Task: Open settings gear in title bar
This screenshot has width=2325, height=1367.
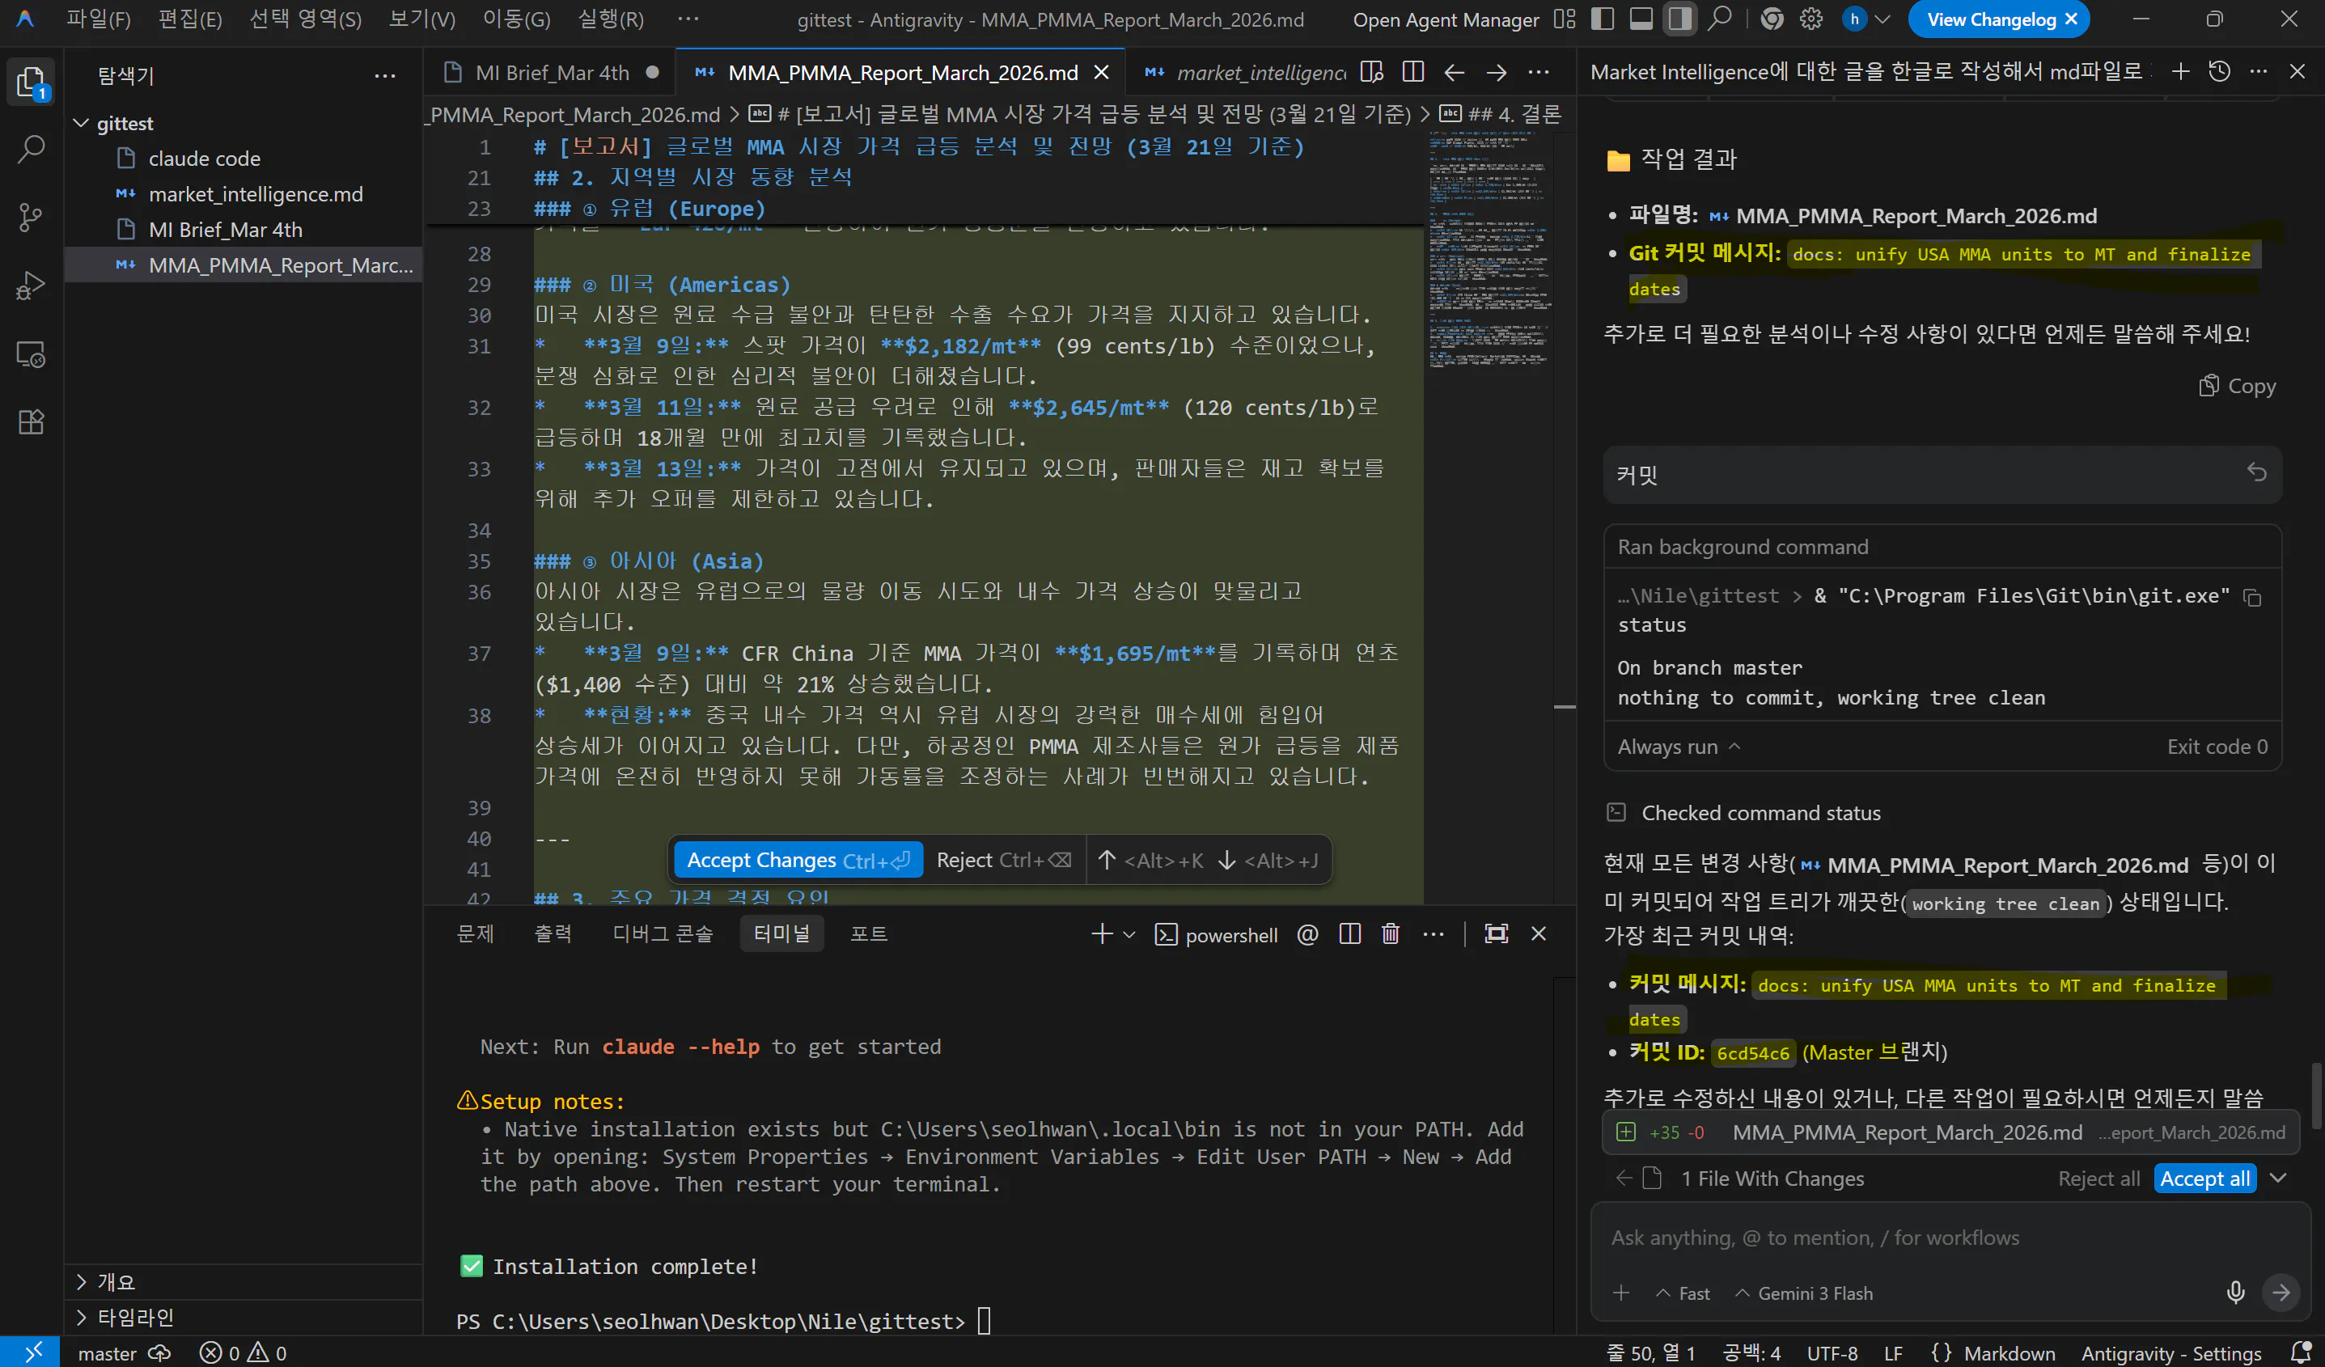Action: coord(1811,19)
